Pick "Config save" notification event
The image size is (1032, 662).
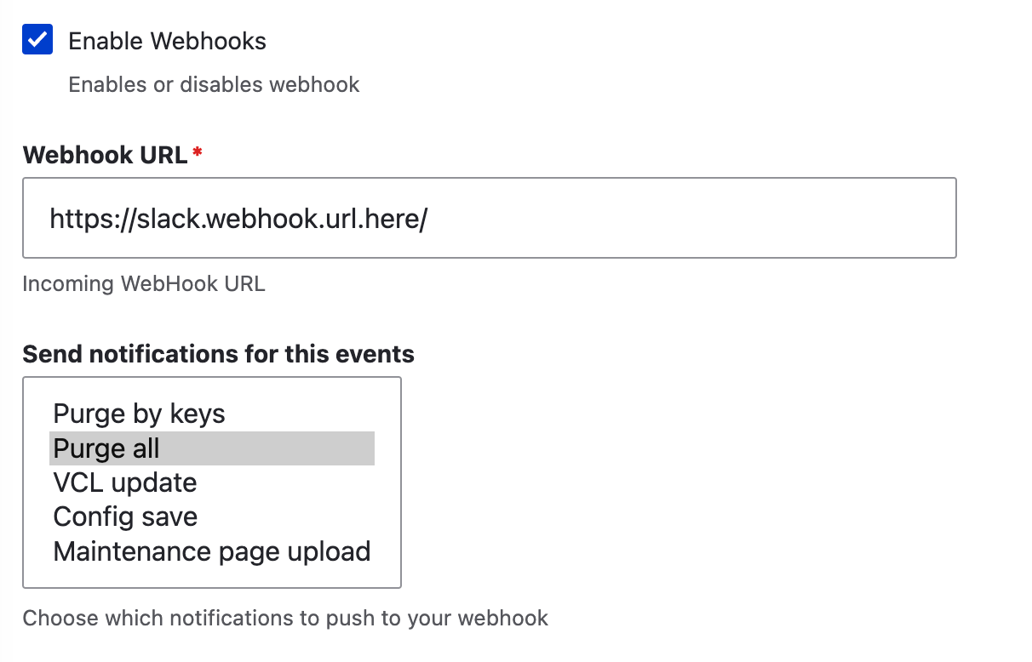[x=125, y=516]
